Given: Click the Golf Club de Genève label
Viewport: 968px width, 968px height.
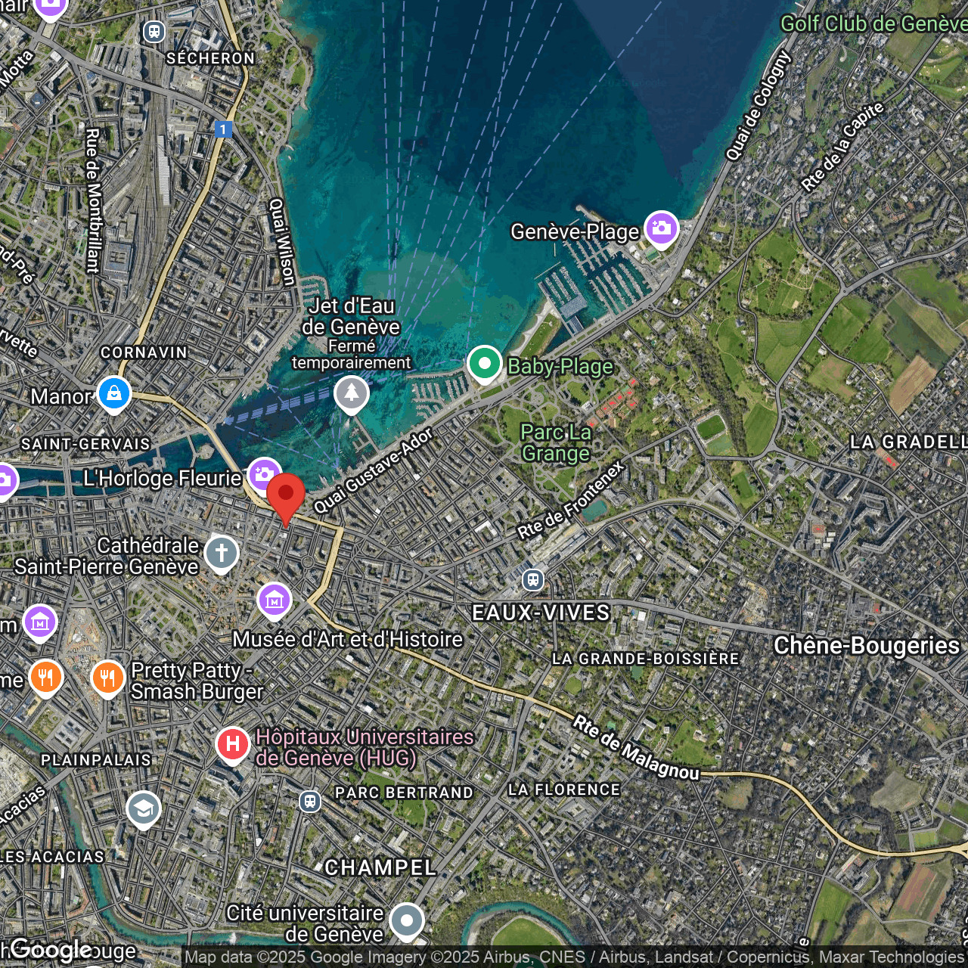Looking at the screenshot, I should point(873,24).
